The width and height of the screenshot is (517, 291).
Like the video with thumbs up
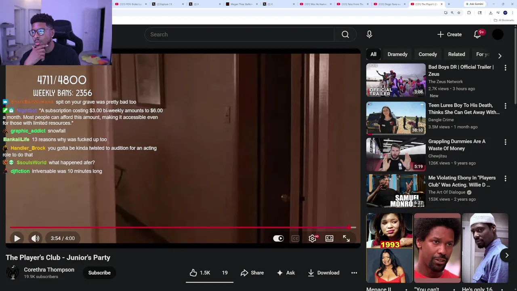(x=200, y=273)
